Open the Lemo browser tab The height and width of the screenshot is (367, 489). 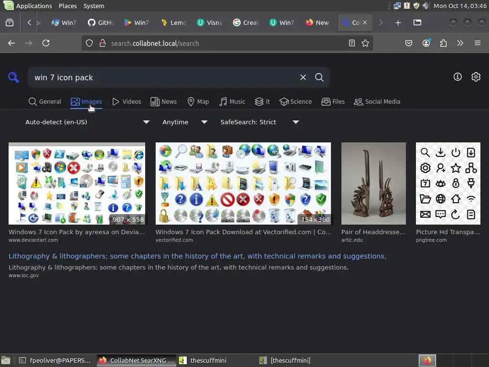[x=173, y=22]
